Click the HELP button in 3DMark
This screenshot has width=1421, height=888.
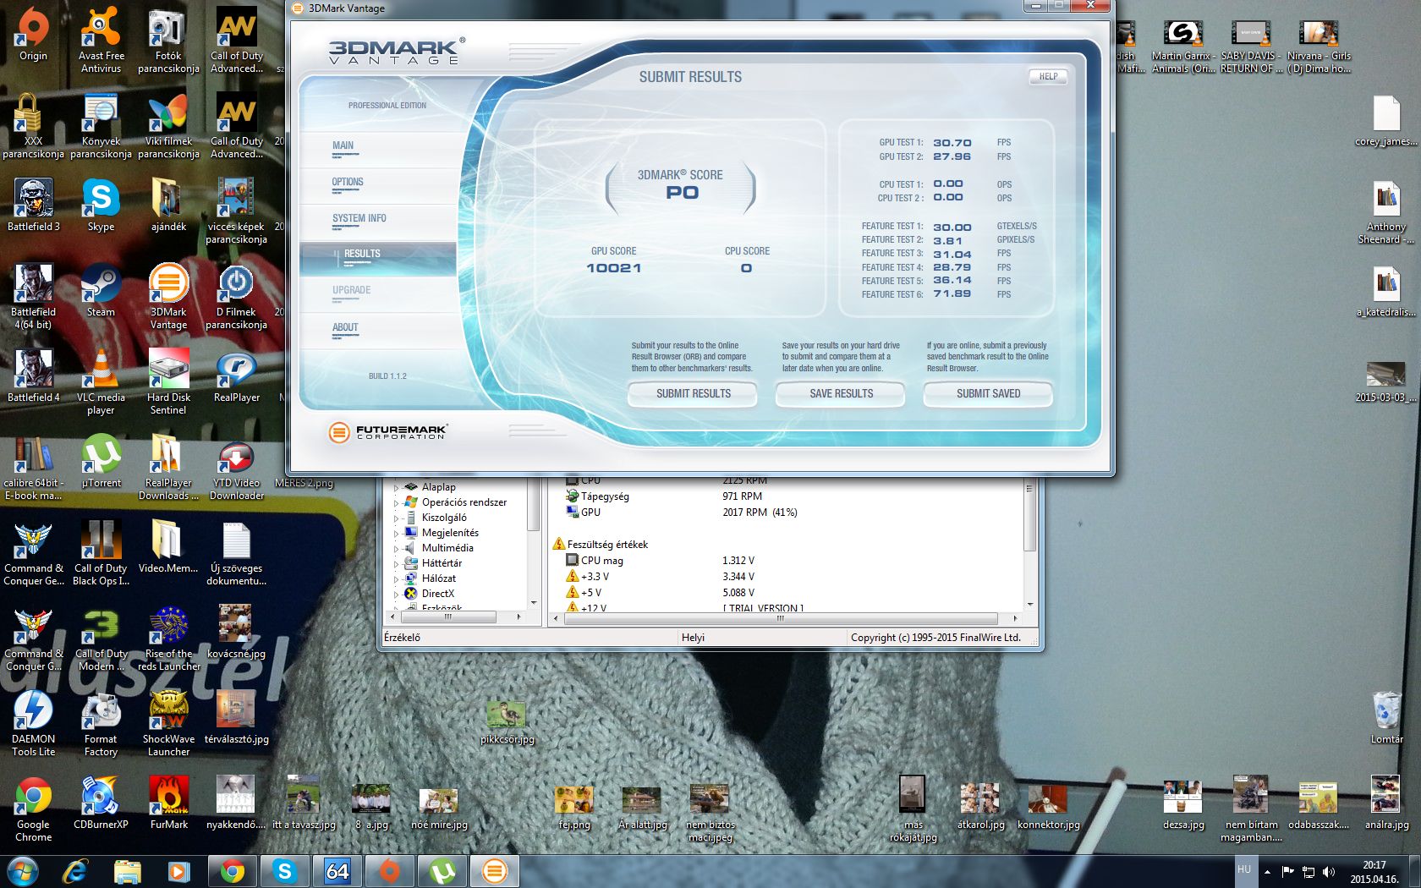[x=1048, y=76]
